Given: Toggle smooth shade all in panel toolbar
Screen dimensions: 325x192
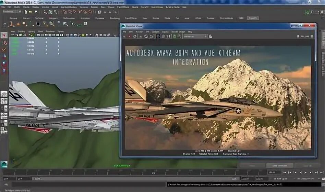Looking at the screenshot, I should point(72,35).
